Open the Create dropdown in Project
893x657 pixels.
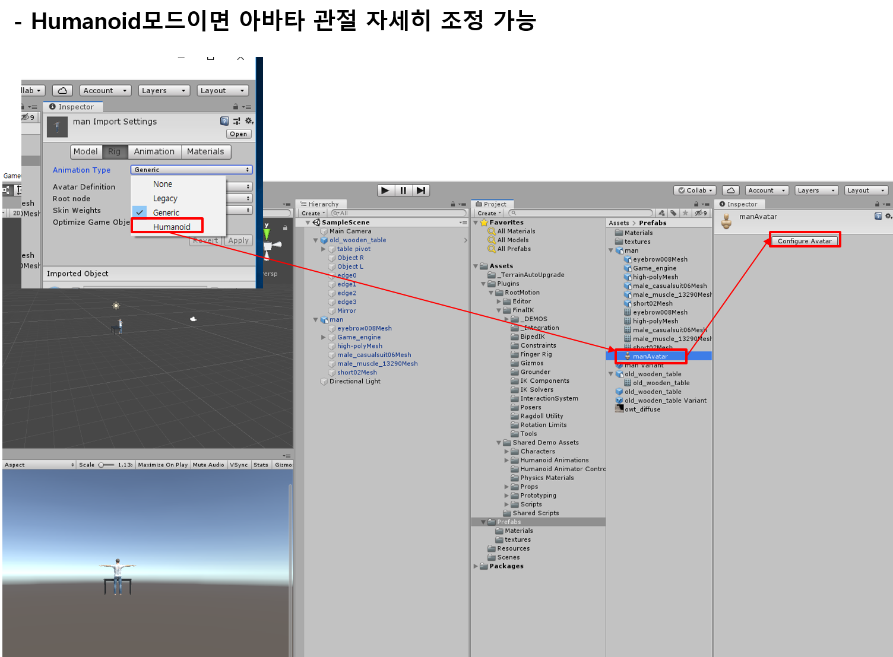click(x=489, y=213)
